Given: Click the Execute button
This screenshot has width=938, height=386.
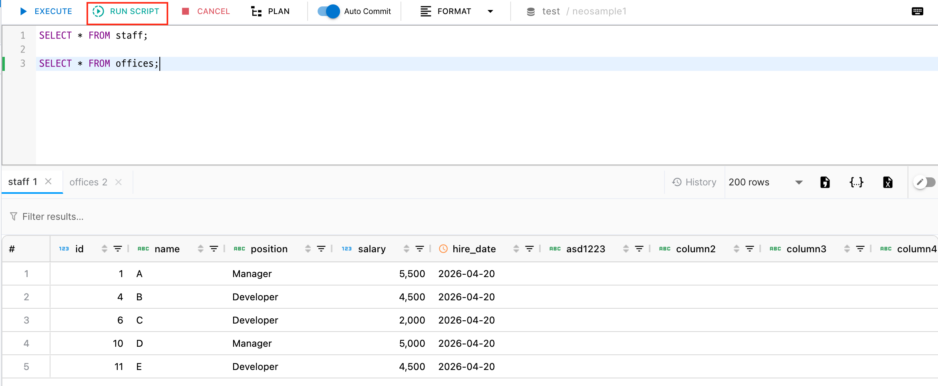Looking at the screenshot, I should tap(46, 11).
